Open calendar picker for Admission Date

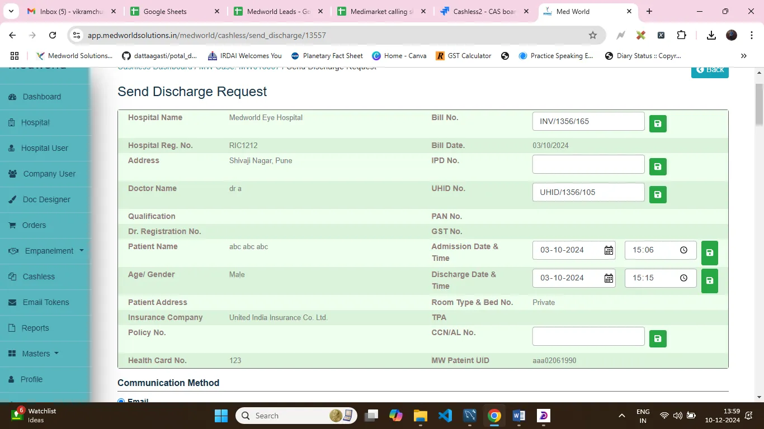pos(609,250)
